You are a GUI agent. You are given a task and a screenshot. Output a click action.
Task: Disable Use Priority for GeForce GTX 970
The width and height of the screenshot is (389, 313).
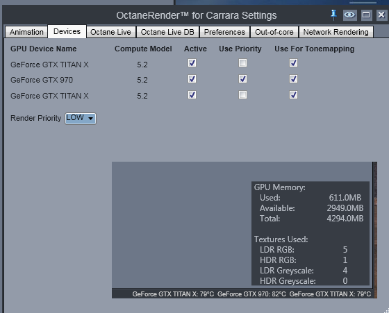[x=242, y=79]
